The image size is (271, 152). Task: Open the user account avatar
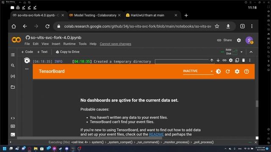click(x=249, y=40)
